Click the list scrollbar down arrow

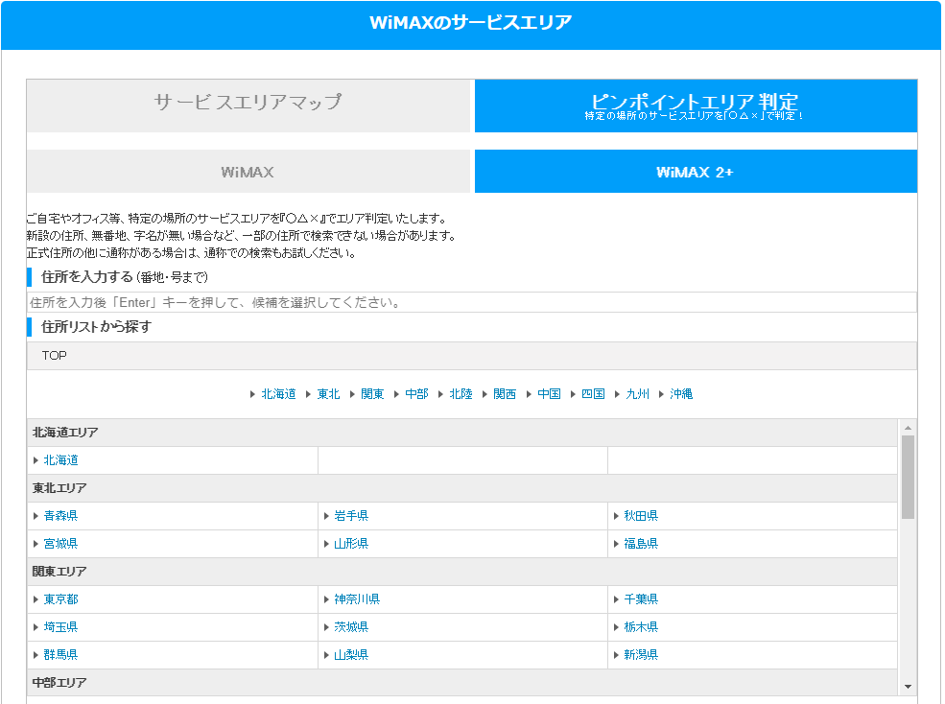(908, 687)
